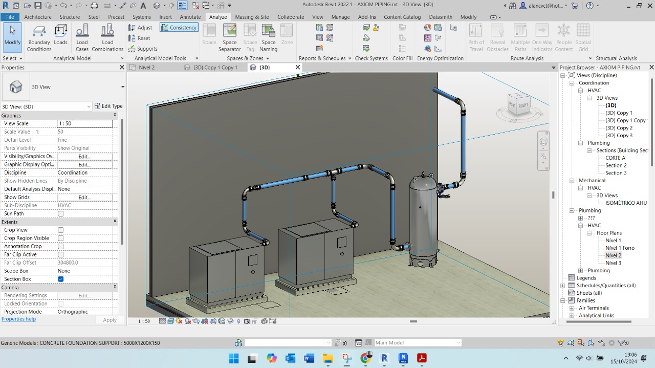Click the ViewCube in 3D view
655x368 pixels.
(x=518, y=105)
